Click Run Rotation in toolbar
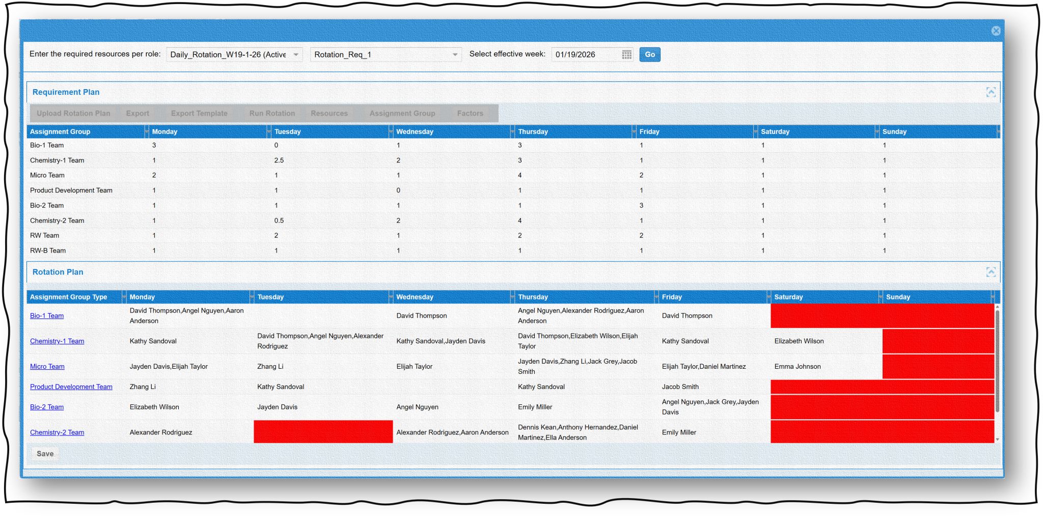1043x517 pixels. (x=272, y=114)
